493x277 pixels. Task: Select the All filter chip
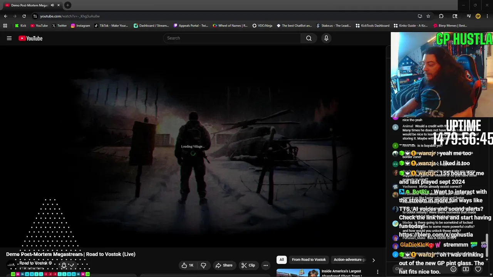(282, 260)
